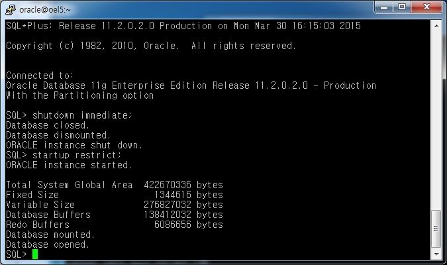The height and width of the screenshot is (265, 447).
Task: Click the 'startup restrict;' command text
Action: pos(77,155)
